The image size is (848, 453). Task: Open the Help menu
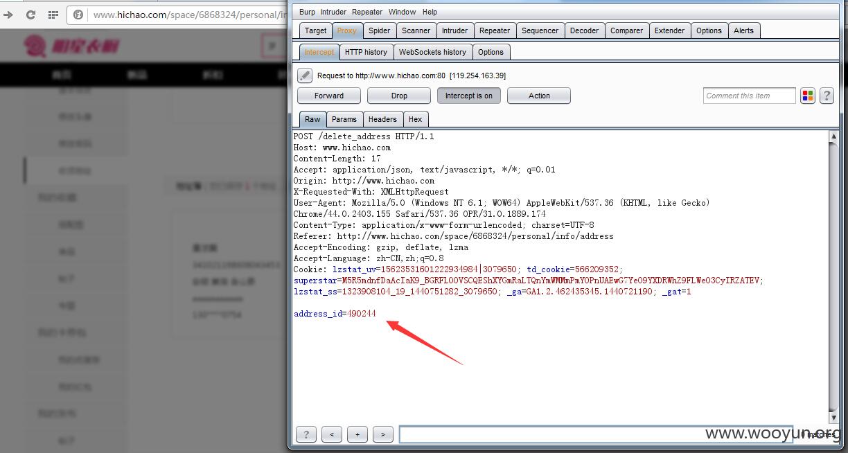pyautogui.click(x=430, y=12)
